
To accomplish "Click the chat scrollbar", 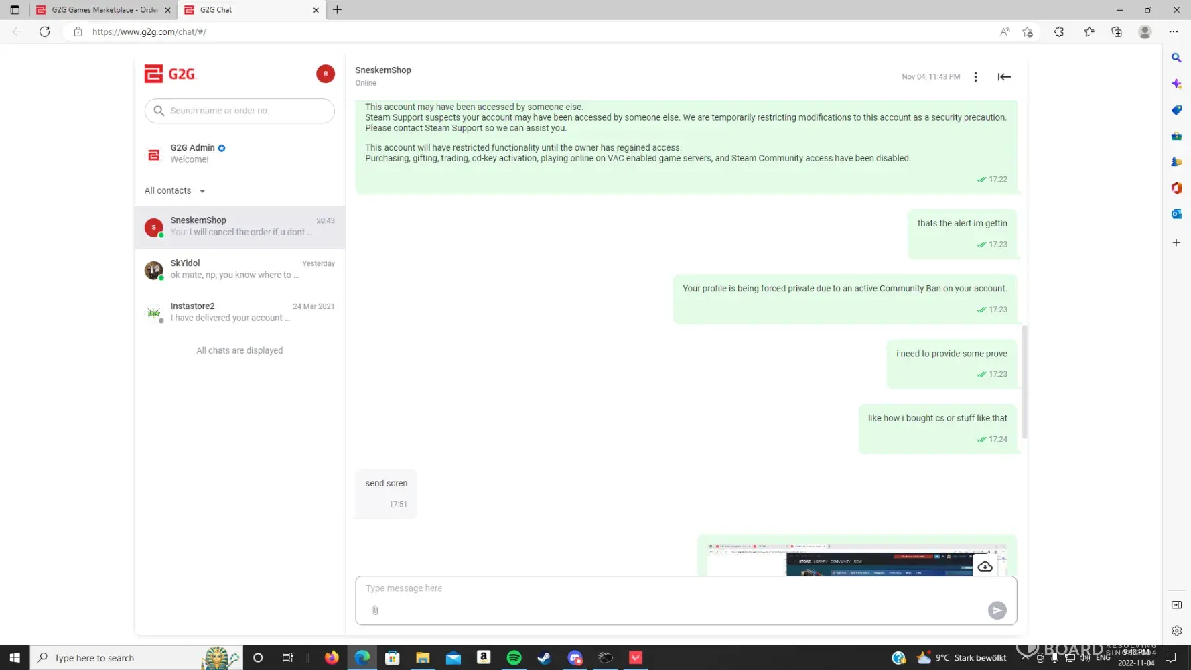I will pyautogui.click(x=1024, y=382).
